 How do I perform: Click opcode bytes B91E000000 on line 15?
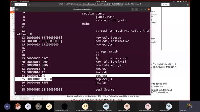point(50,44)
